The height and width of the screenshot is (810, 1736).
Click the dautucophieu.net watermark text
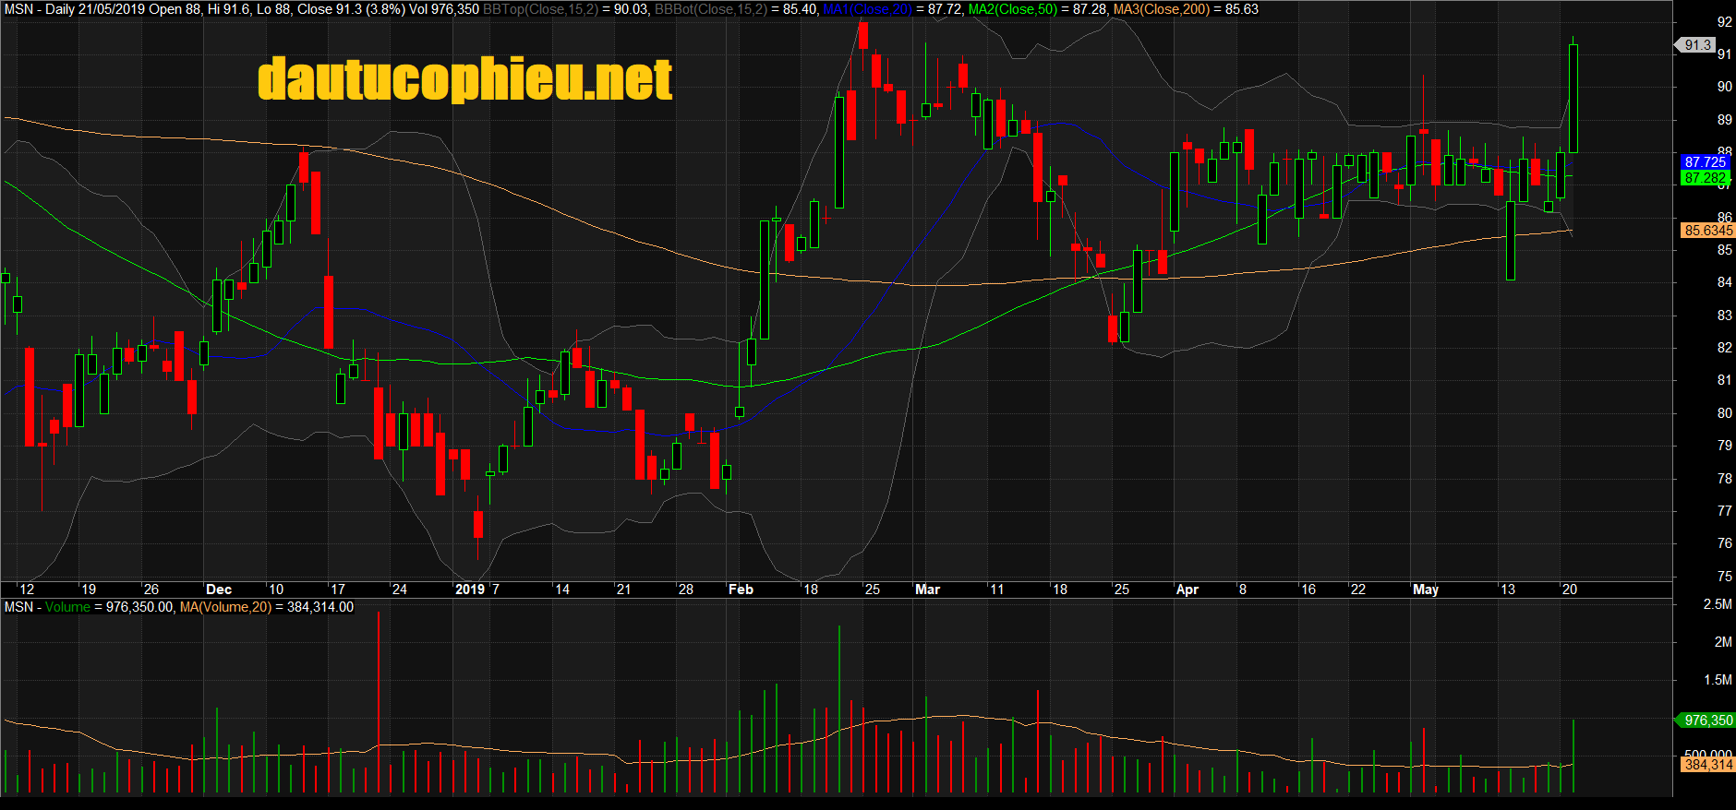pyautogui.click(x=464, y=79)
